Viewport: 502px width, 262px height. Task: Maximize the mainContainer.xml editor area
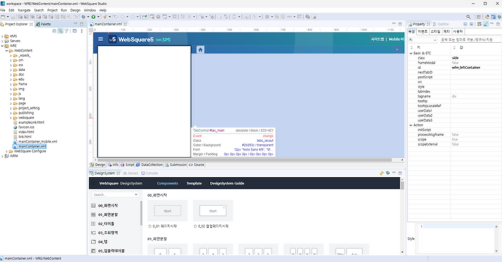point(400,23)
